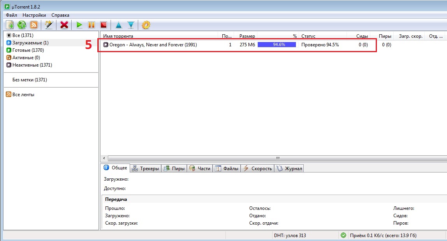This screenshot has width=447, height=241.
Task: Click the Oregon torrent stopped status icon
Action: click(106, 45)
